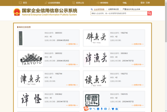Click the microphone voice input icon

pos(102,109)
